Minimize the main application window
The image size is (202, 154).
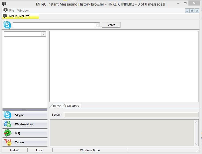(x=178, y=4)
